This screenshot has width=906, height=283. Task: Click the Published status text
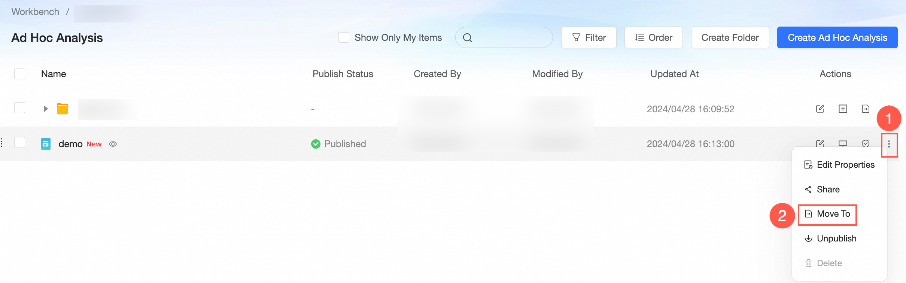345,144
